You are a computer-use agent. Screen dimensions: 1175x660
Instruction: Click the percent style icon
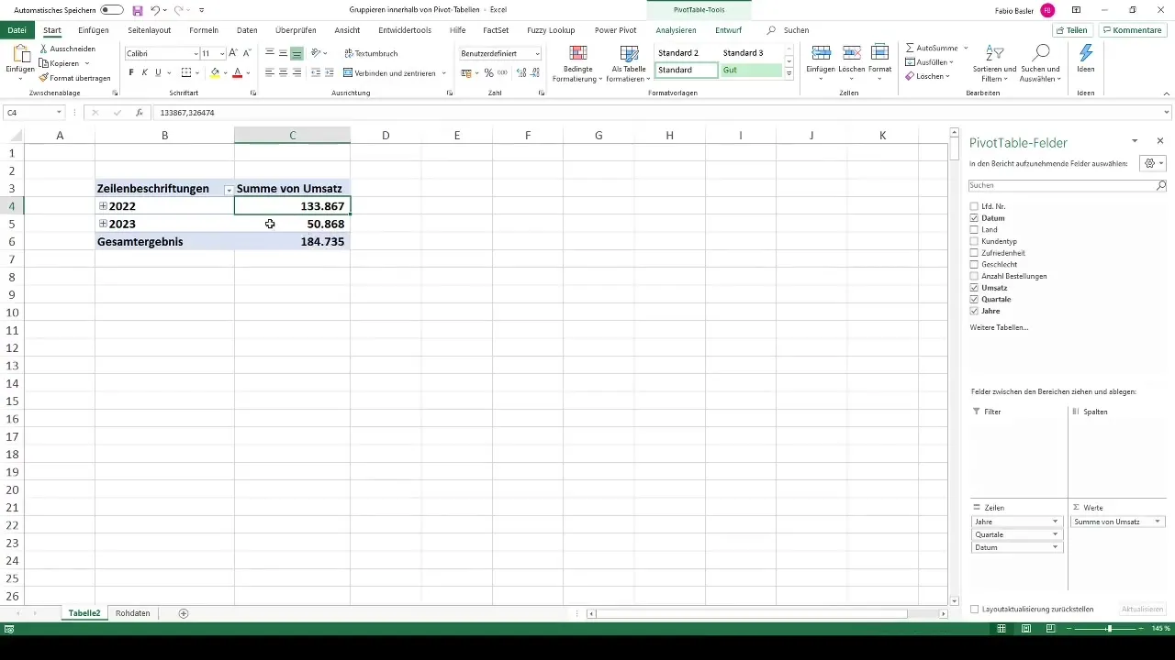[x=488, y=72]
